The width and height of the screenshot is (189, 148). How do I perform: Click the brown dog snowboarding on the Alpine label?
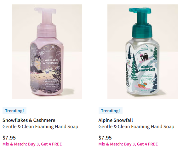point(142,85)
